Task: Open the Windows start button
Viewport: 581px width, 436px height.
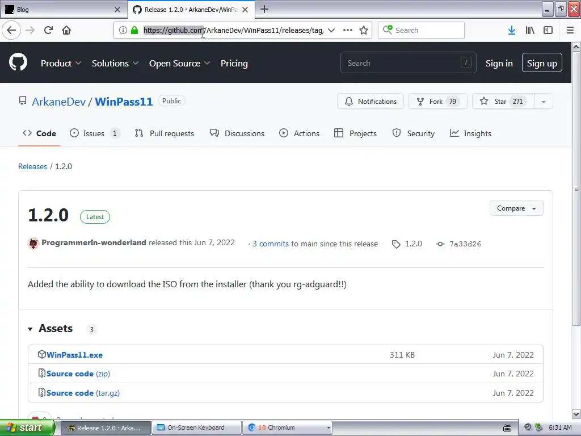Action: click(x=27, y=428)
